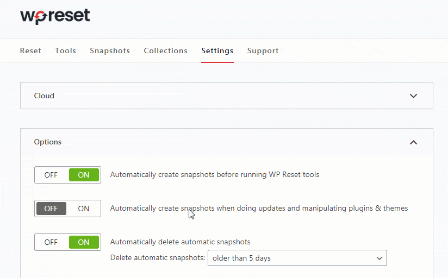
Task: Open the delete automatic snapshots age dropdown
Action: (x=297, y=258)
